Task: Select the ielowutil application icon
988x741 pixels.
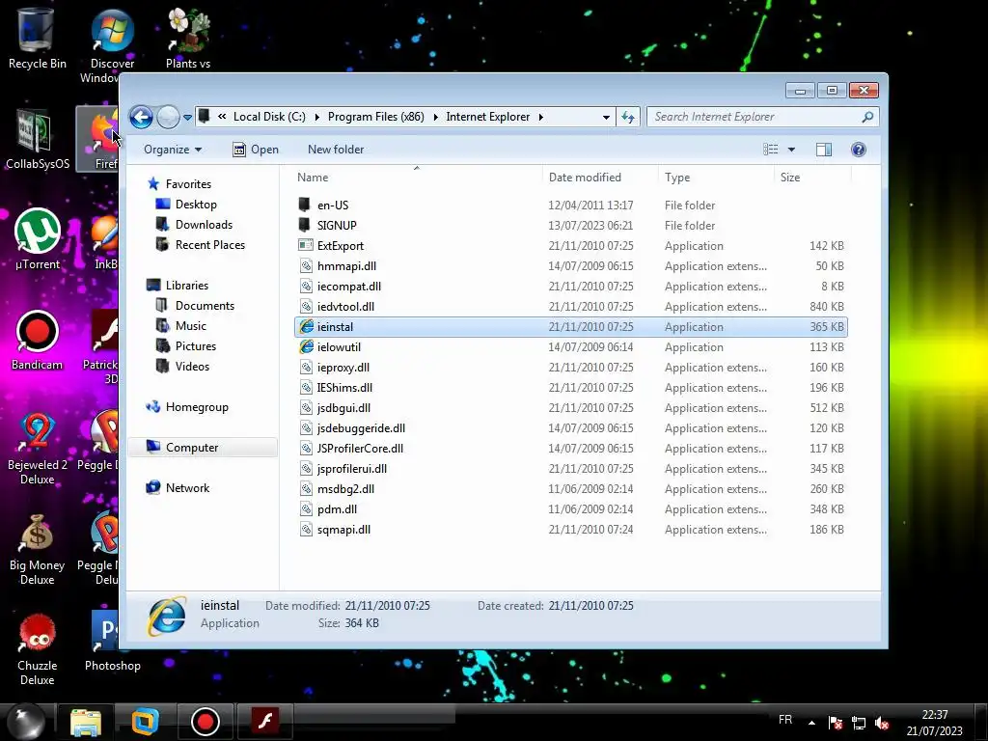Action: point(306,346)
